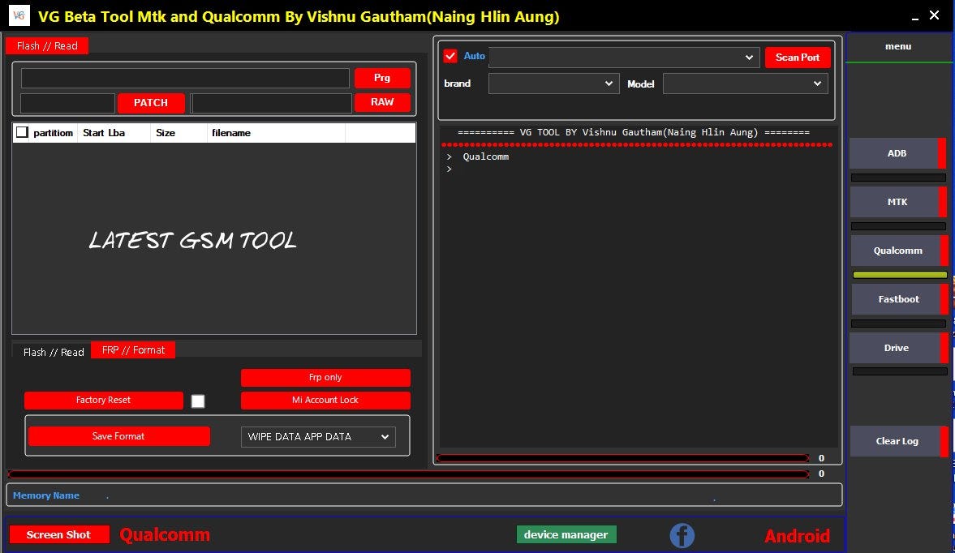Viewport: 955px width, 553px height.
Task: Close the VG Beta Tool window
Action: pyautogui.click(x=934, y=15)
